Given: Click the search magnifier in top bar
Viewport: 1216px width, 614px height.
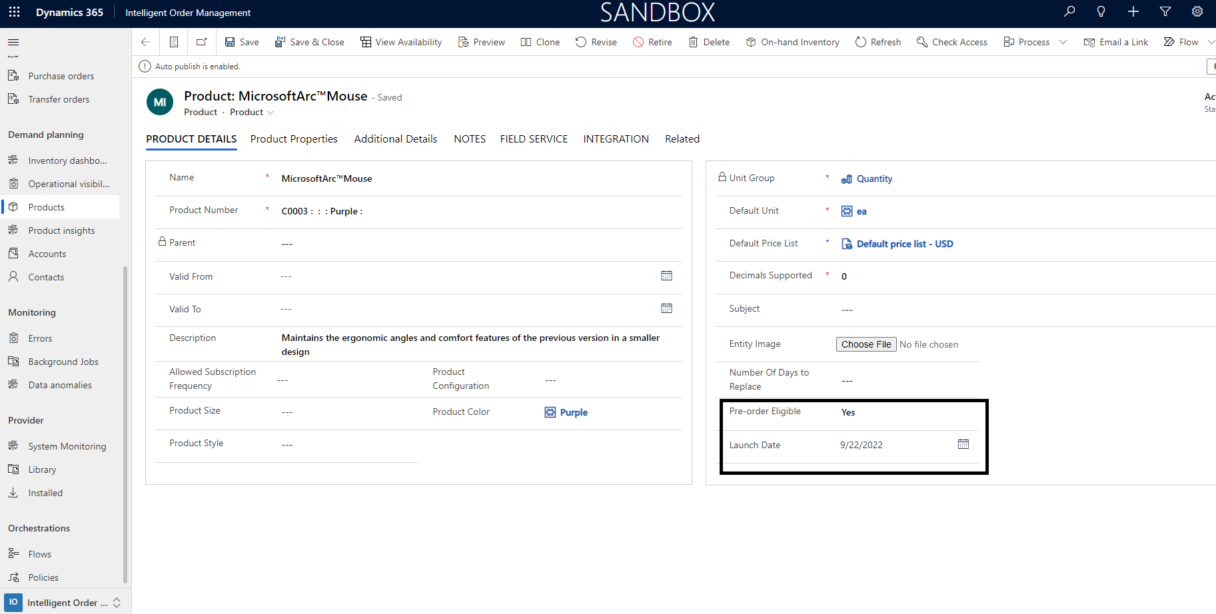Looking at the screenshot, I should pyautogui.click(x=1069, y=12).
